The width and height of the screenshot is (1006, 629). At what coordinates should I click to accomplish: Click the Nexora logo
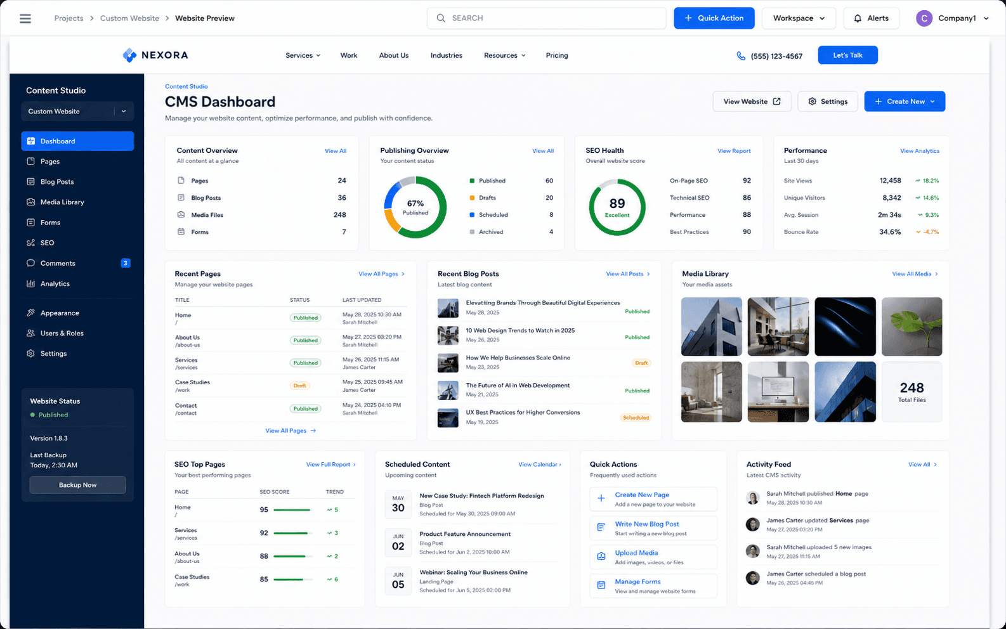(155, 55)
